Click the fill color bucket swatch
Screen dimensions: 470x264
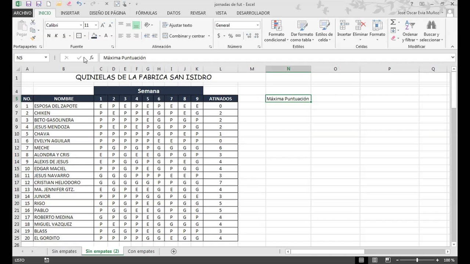94,36
